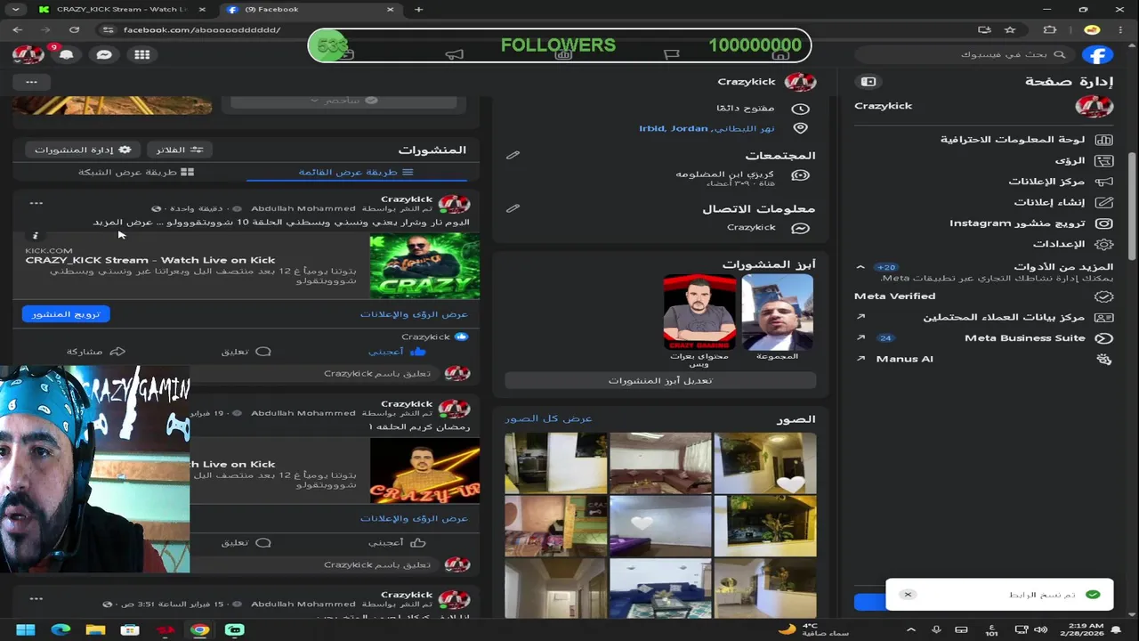Viewport: 1139px width, 641px height.
Task: Select the Facebook browser tab
Action: pos(310,9)
